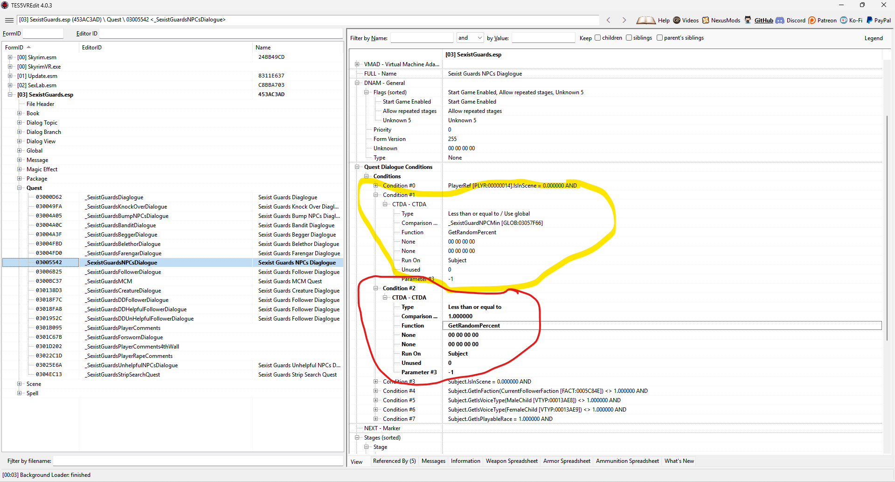Collapse the [03] SexistGuards.esp node

point(10,95)
